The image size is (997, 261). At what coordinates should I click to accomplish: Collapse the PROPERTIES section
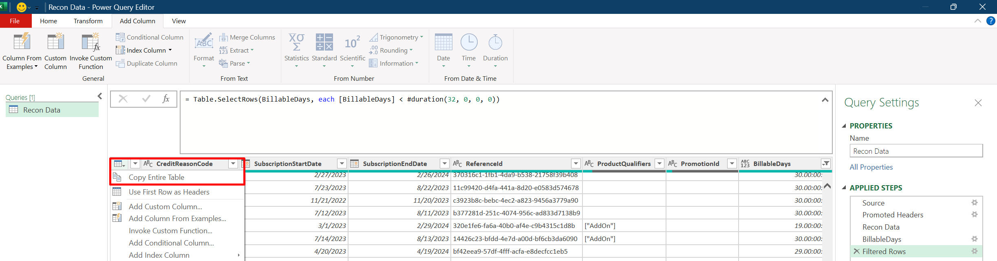pos(844,126)
